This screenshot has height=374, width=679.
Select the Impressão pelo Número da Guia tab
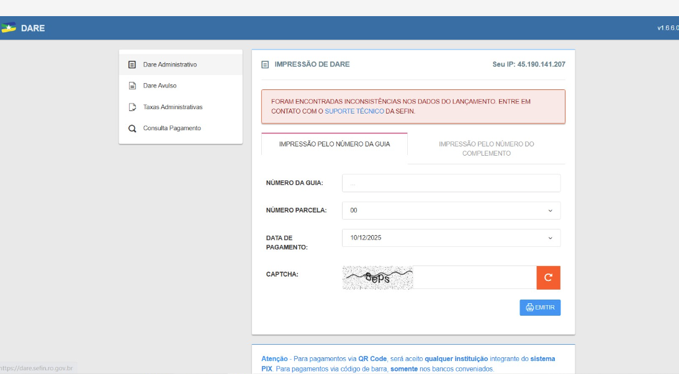pyautogui.click(x=334, y=144)
